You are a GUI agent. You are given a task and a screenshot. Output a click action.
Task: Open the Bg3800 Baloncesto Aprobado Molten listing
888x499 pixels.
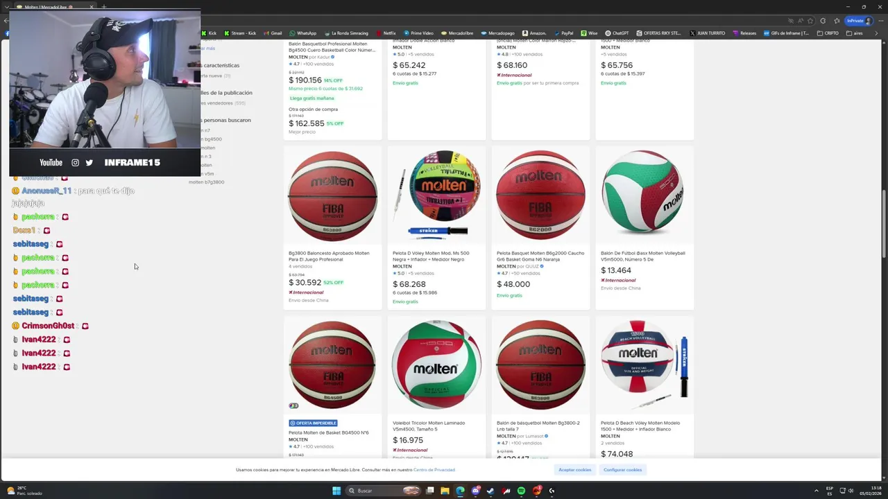[329, 256]
